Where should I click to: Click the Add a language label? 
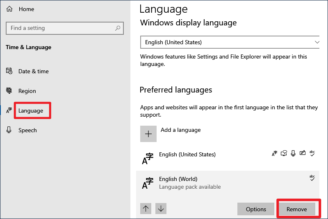180,130
